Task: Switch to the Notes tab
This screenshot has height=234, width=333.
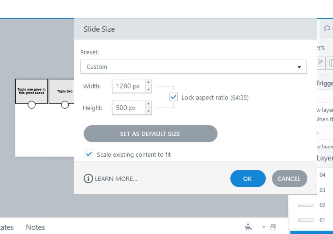Action: tap(35, 227)
